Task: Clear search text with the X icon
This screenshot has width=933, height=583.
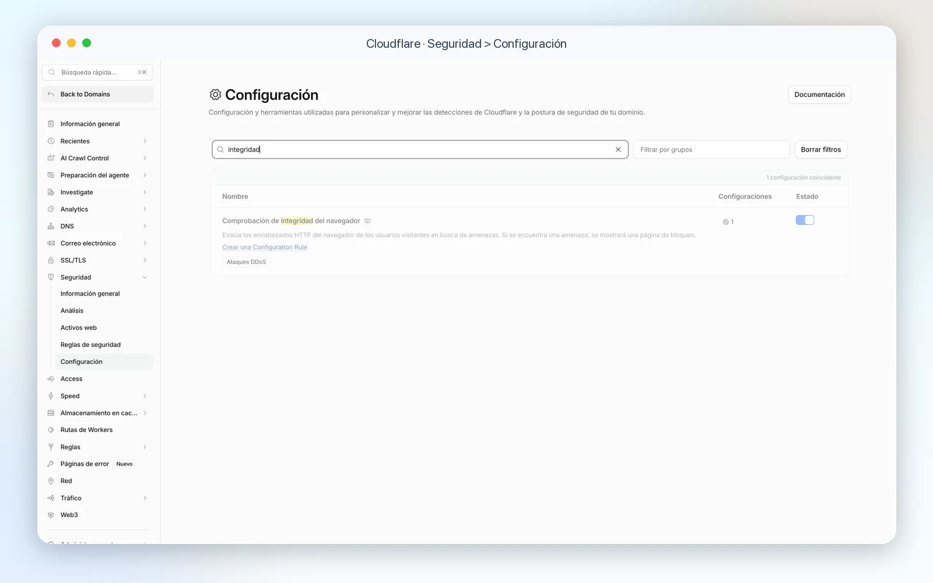Action: tap(618, 149)
